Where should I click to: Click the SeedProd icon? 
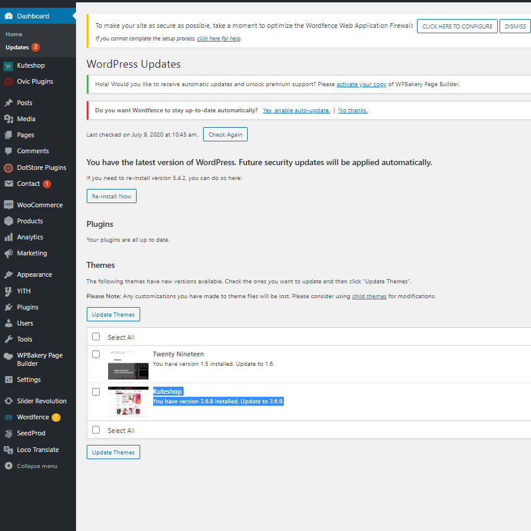click(x=8, y=433)
